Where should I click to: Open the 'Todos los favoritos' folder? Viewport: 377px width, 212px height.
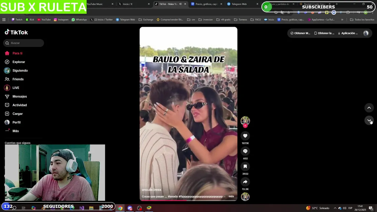tap(362, 20)
